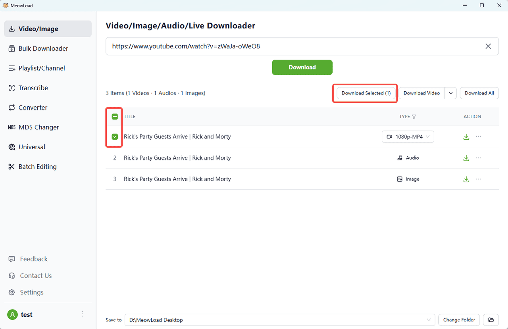Uncheck the first Rick and Morty video row
Viewport: 508px width, 329px height.
point(115,137)
